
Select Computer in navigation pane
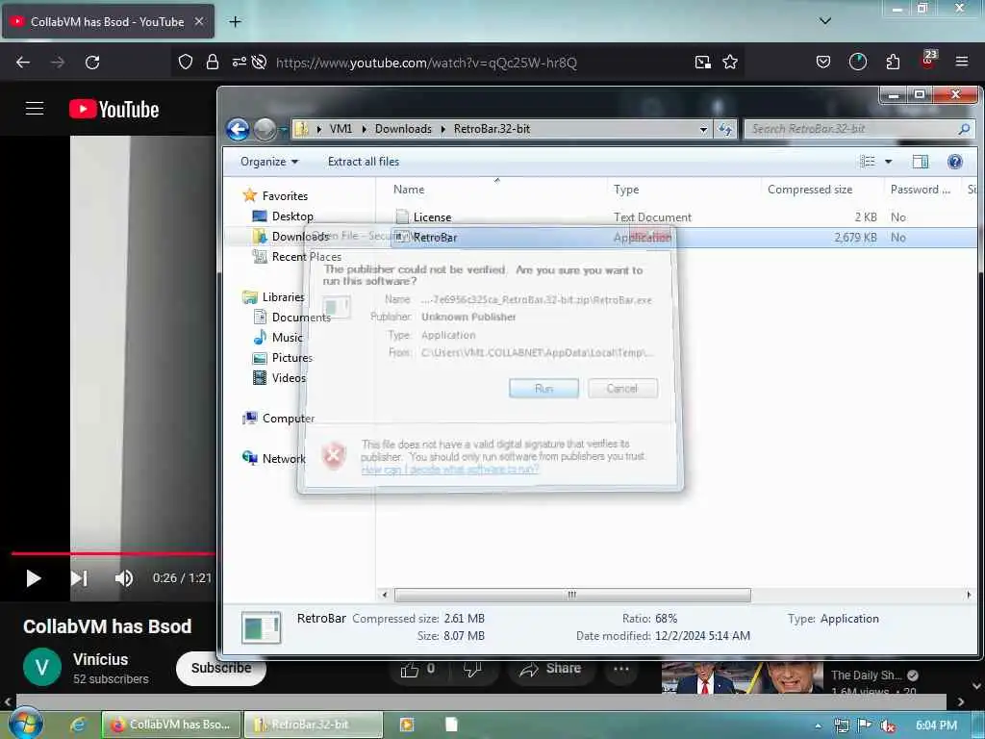(289, 419)
